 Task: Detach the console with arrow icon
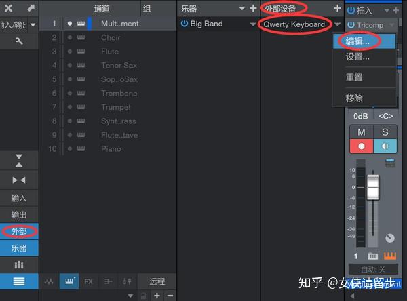pyautogui.click(x=31, y=8)
